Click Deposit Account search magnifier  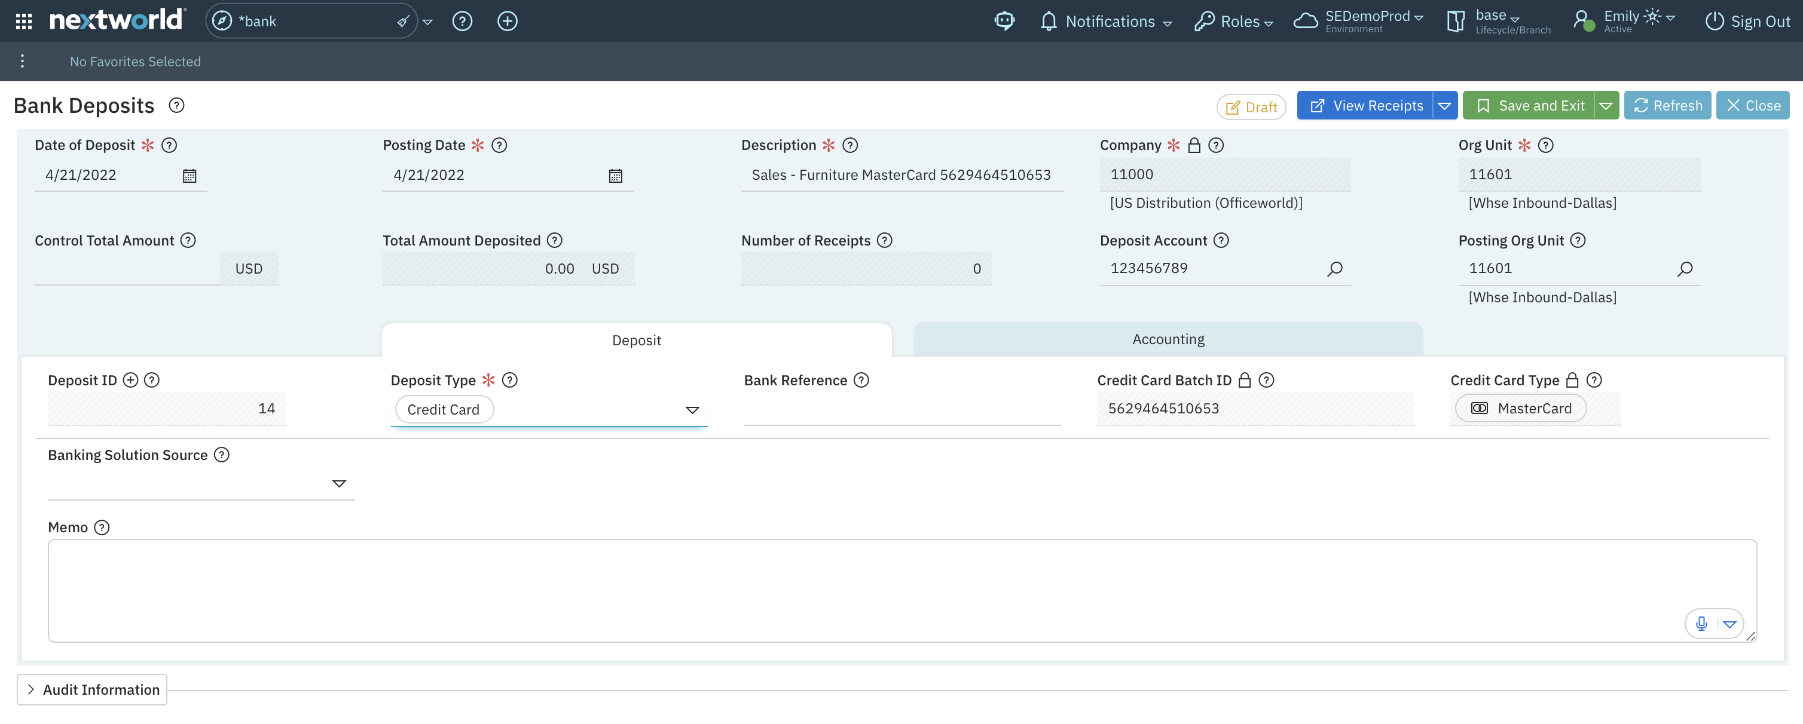tap(1334, 269)
